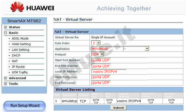Viewport: 186px width, 112px height.
Task: Click the Huawei logo
Action: point(32,7)
